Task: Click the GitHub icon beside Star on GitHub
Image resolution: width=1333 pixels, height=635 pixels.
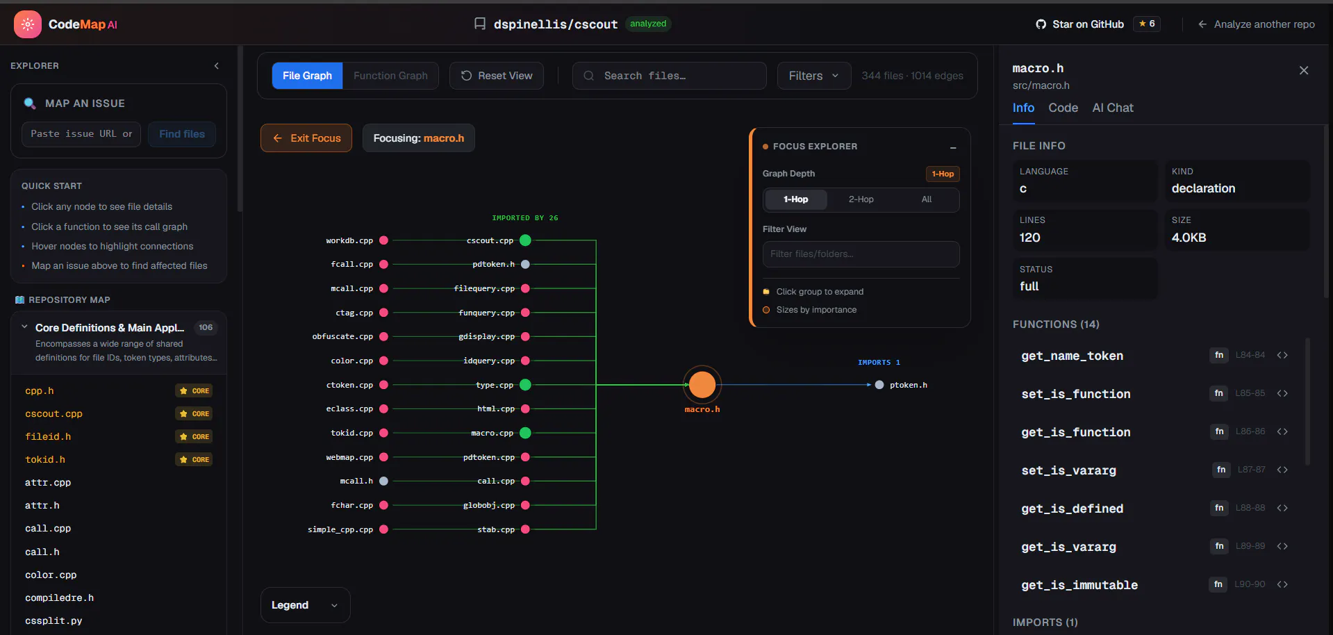Action: (x=1041, y=24)
